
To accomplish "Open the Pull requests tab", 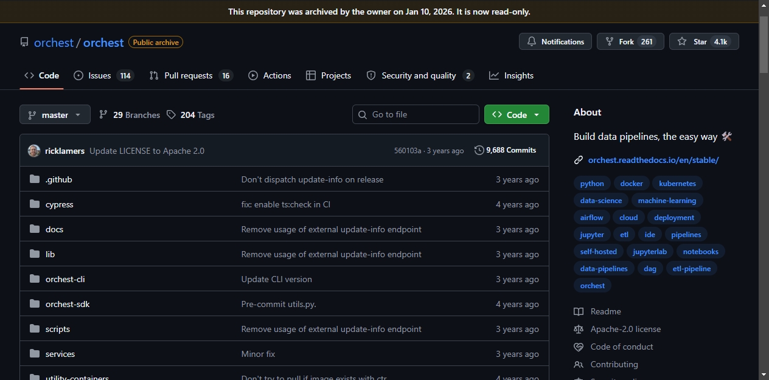I will [191, 75].
